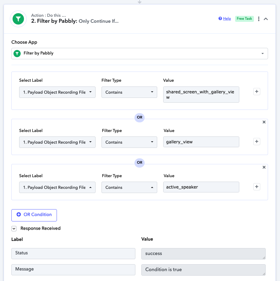Click the Help question mark icon
280x281 pixels.
pyautogui.click(x=220, y=19)
